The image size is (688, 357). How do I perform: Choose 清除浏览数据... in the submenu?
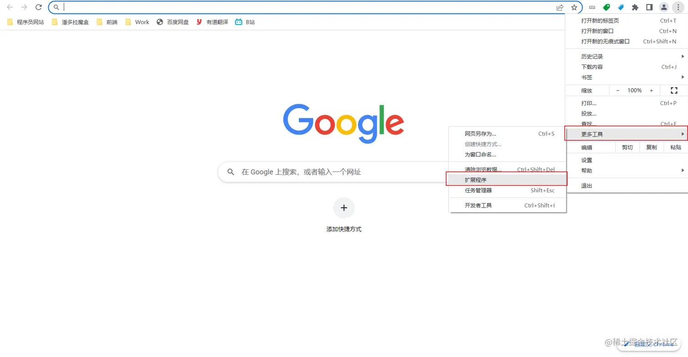click(x=507, y=169)
